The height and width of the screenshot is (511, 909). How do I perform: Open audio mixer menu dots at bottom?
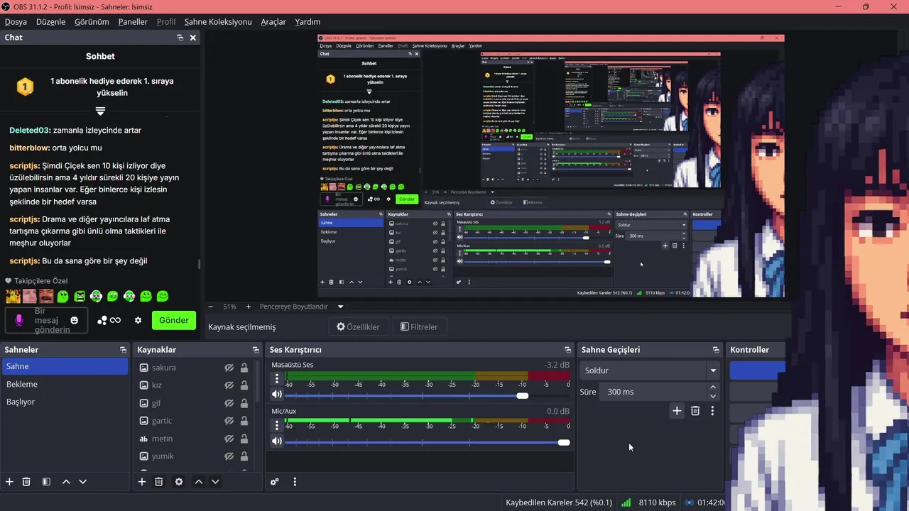coord(295,482)
